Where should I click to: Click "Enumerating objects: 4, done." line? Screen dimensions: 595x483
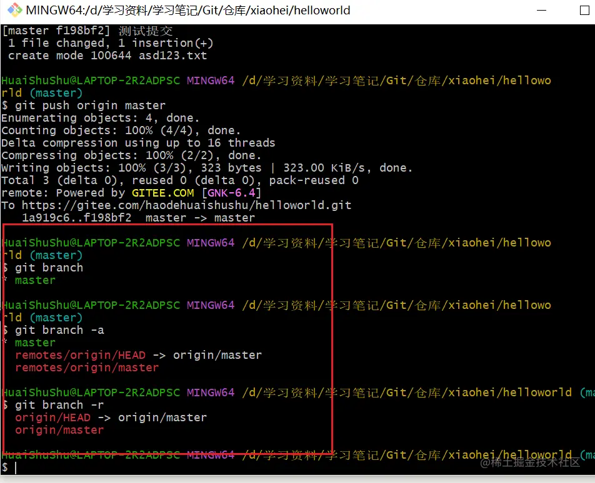(x=100, y=118)
